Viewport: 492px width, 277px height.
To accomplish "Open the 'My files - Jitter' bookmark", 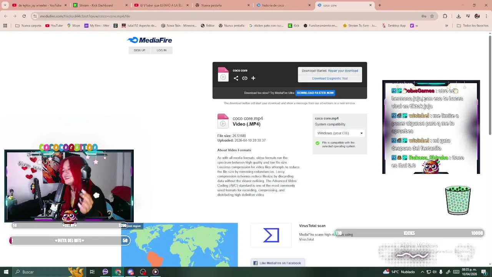I will [97, 26].
